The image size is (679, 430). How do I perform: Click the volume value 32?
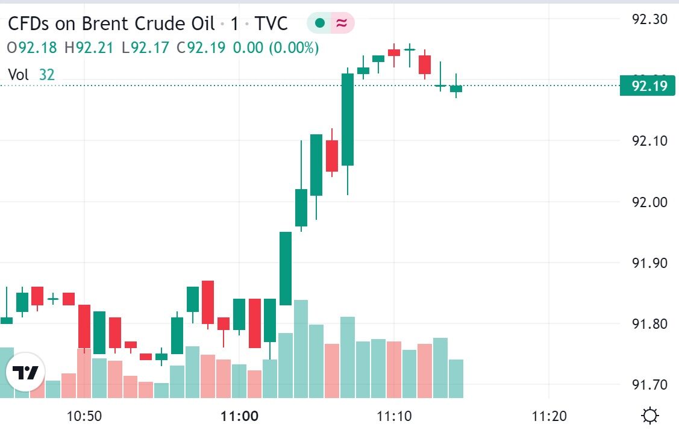pos(47,75)
